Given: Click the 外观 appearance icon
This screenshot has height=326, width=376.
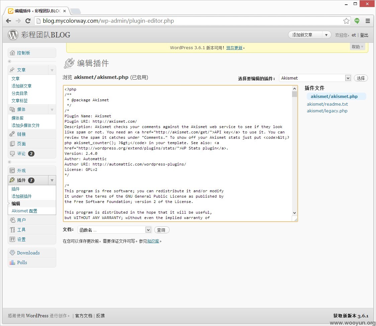Looking at the screenshot, I should pos(12,171).
